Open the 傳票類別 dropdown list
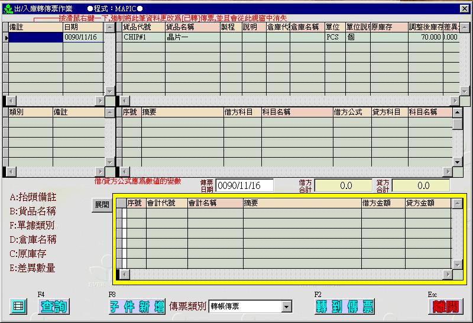This screenshot has width=473, height=323. coord(287,306)
